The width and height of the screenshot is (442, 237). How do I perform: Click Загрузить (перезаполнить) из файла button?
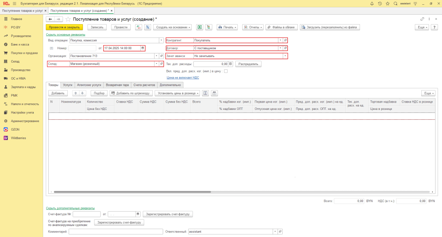[330, 27]
